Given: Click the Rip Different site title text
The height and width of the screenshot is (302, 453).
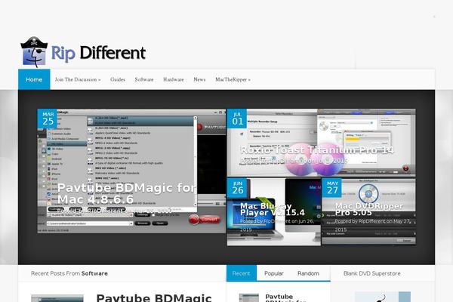Looking at the screenshot, I should point(98,53).
